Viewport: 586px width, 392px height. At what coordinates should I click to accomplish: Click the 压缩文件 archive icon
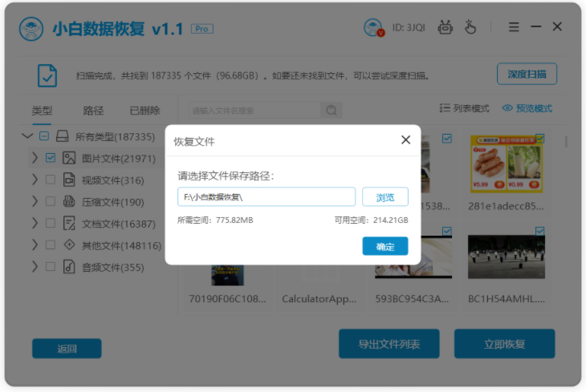69,201
